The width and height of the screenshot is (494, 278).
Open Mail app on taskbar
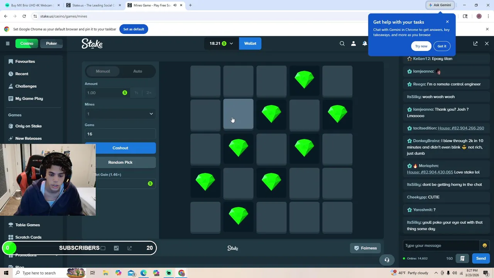(131, 273)
